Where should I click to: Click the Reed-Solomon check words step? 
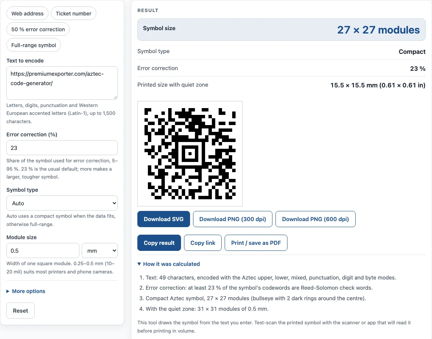click(259, 288)
